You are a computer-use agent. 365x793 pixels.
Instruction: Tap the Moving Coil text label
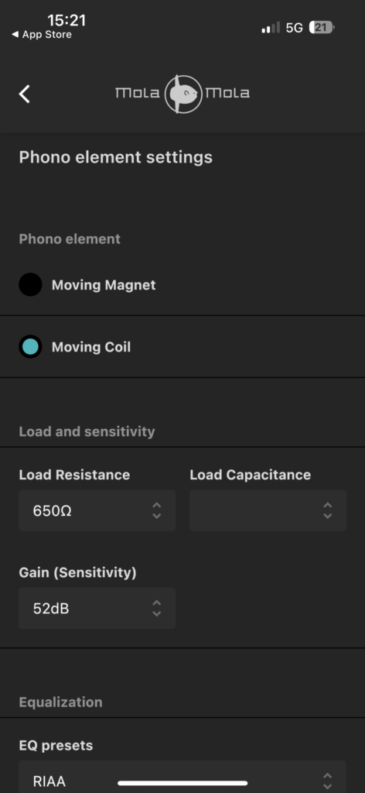tap(91, 347)
